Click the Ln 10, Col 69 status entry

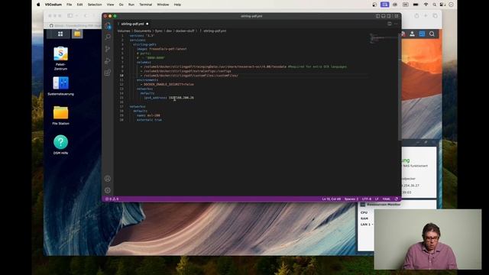point(331,199)
